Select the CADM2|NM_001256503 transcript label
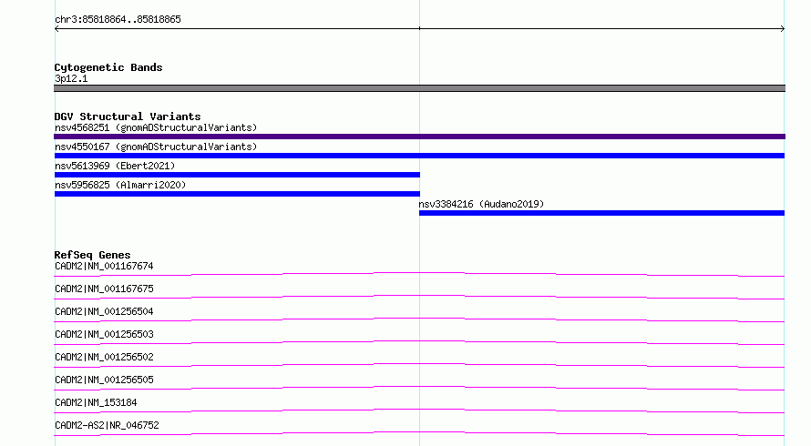Screen dimensions: 811x446 [104, 334]
